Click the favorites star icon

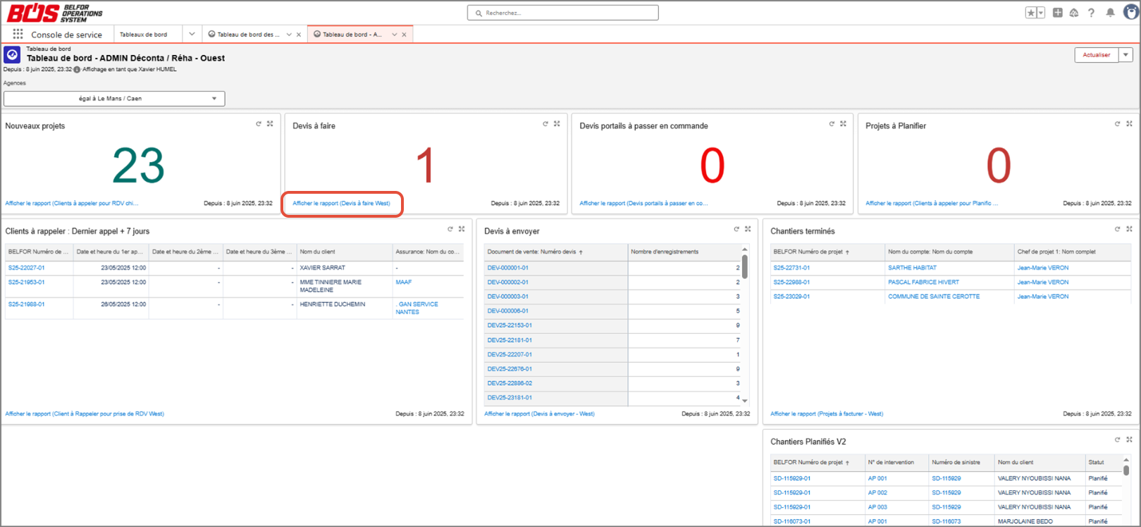coord(1031,13)
